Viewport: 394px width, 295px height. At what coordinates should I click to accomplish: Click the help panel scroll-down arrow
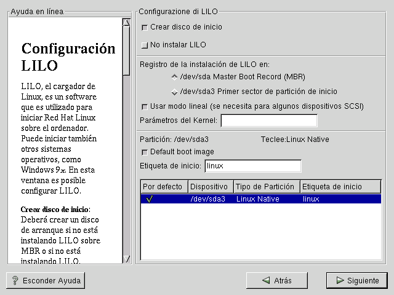[126, 259]
